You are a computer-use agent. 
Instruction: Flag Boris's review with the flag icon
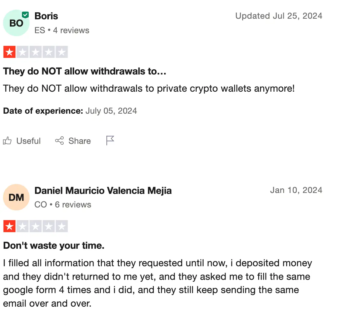click(110, 141)
